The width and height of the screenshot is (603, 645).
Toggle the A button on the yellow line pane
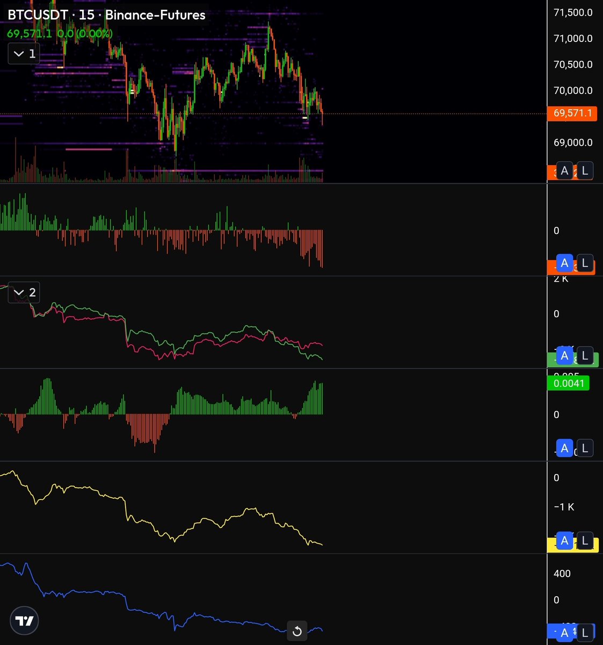coord(564,541)
